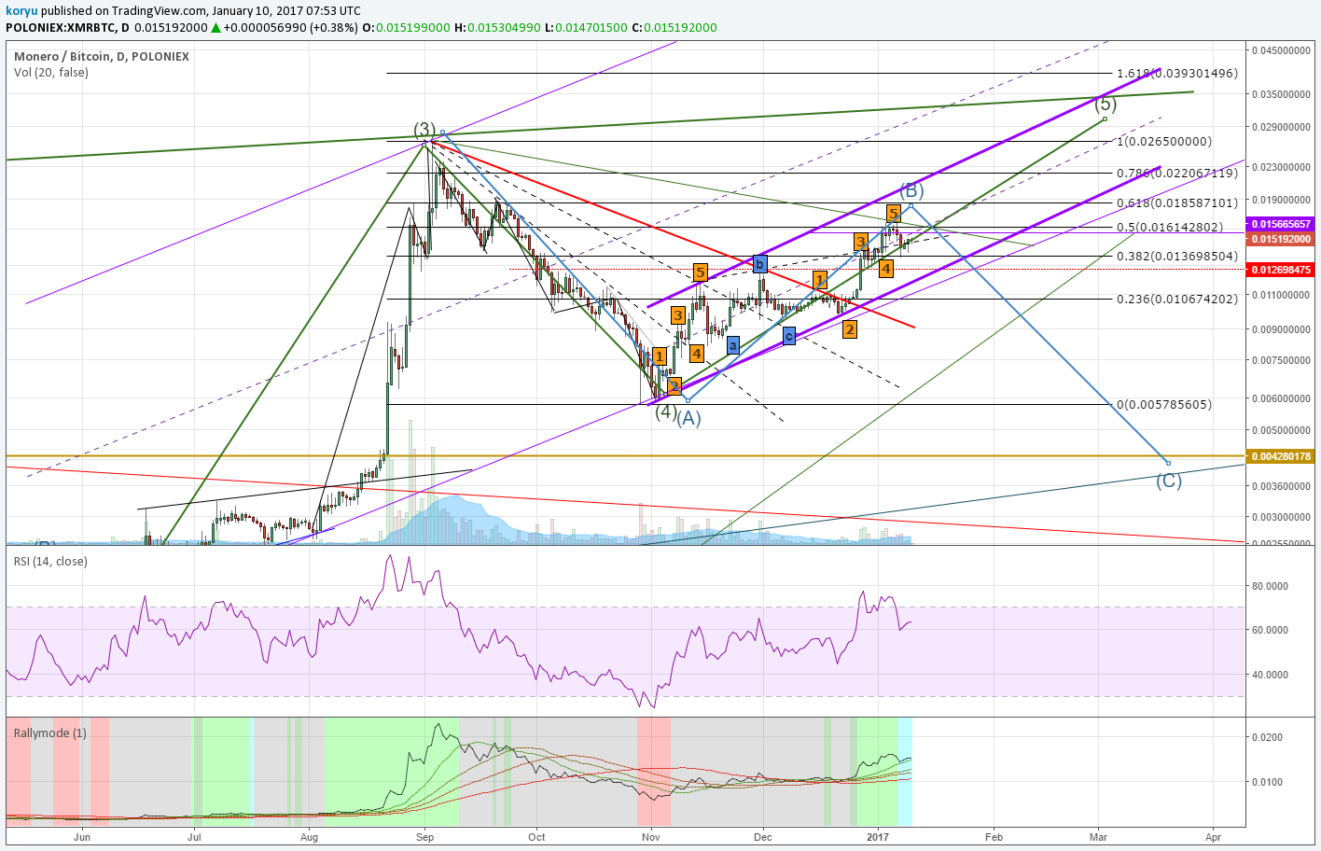Select the (A) corrective wave label
Screen dimensions: 1321x851
(688, 419)
